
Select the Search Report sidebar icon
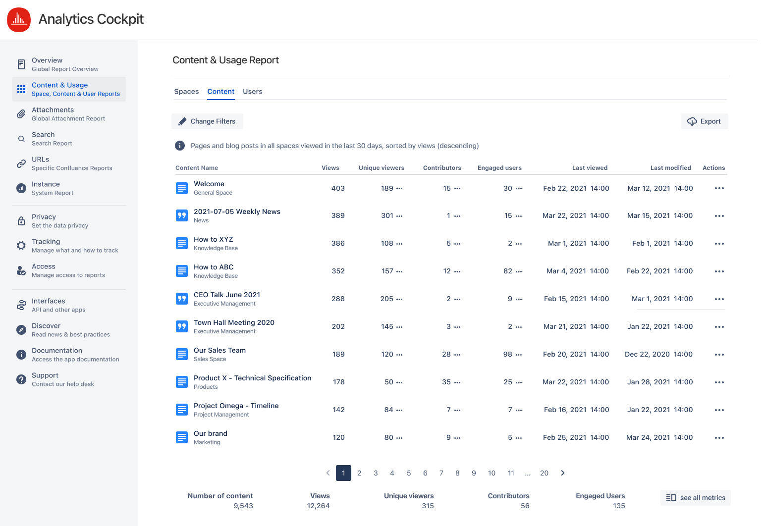tap(21, 139)
